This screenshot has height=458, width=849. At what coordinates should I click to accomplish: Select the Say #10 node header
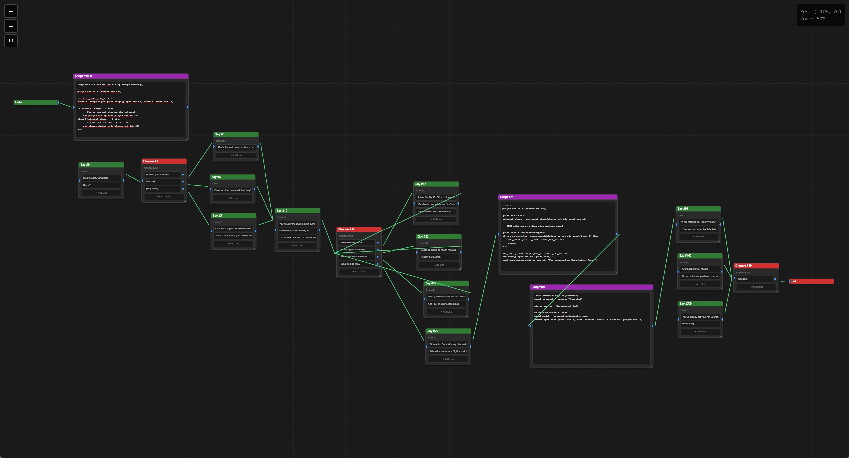coord(297,211)
